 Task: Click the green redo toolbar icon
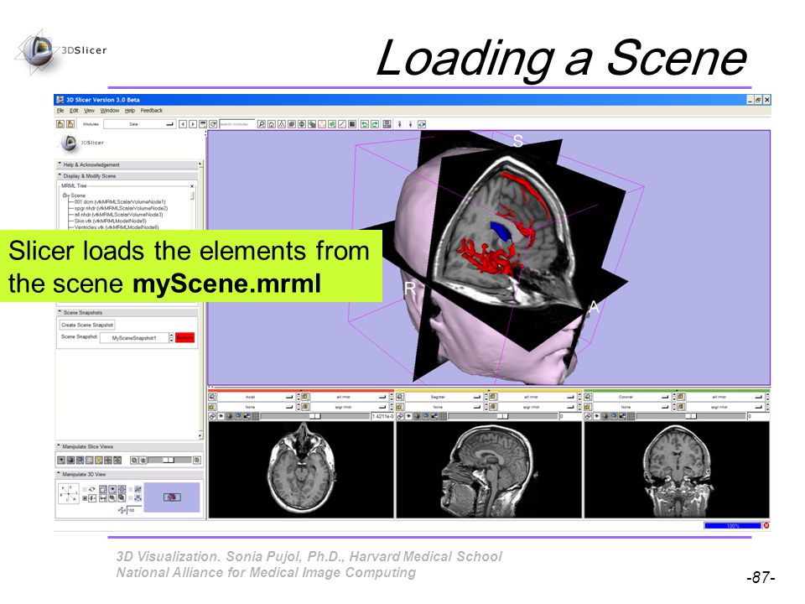coord(375,124)
